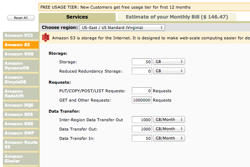The width and height of the screenshot is (250, 167).
Task: Open the Reduced Redundancy Storage unit dropdown
Action: (x=169, y=71)
